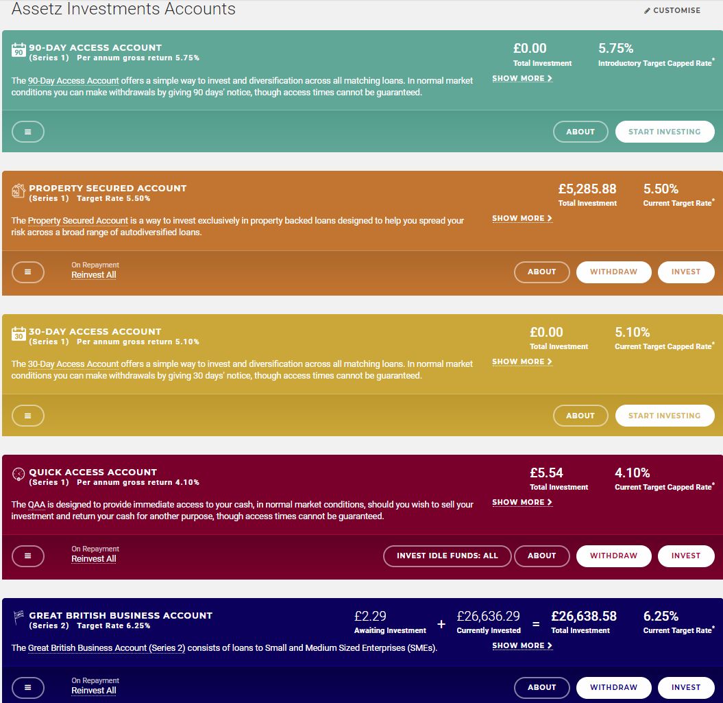This screenshot has width=723, height=703.
Task: Click the £26,638.58 total investment value
Action: pyautogui.click(x=584, y=616)
